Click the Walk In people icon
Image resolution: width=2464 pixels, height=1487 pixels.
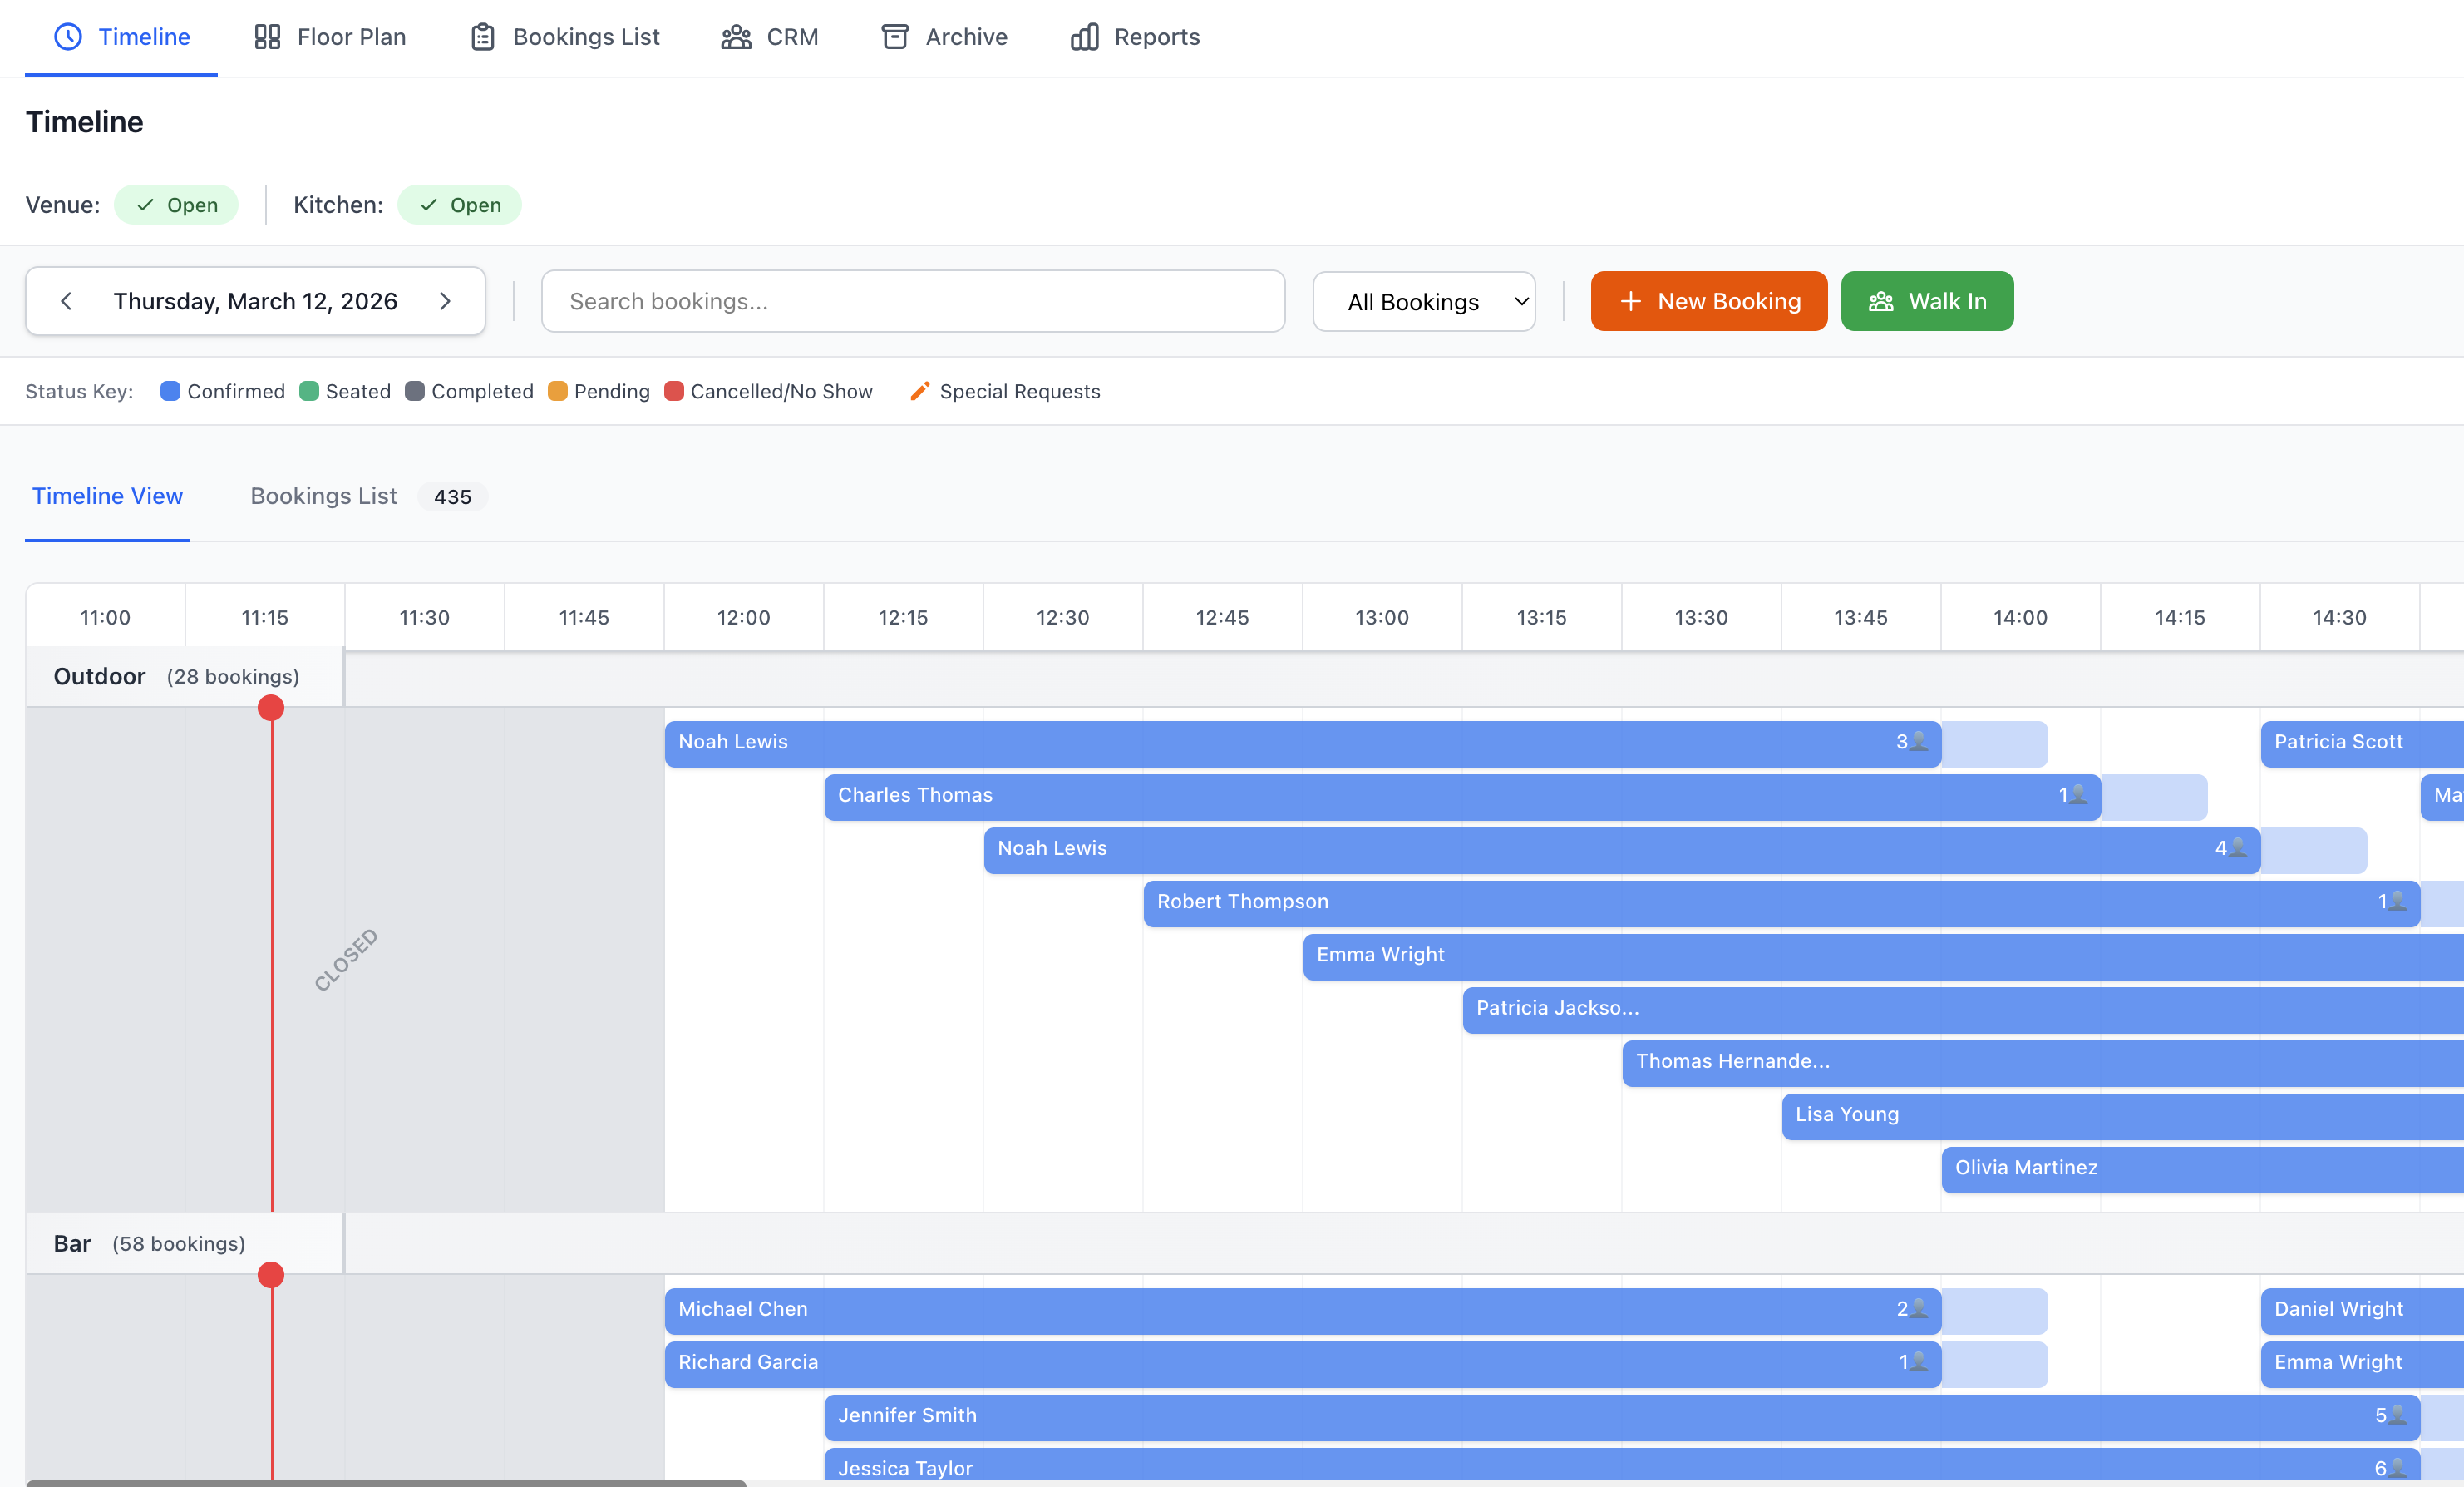point(1880,300)
